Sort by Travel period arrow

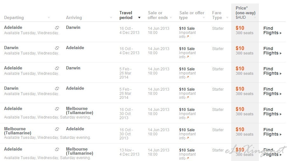(139, 18)
